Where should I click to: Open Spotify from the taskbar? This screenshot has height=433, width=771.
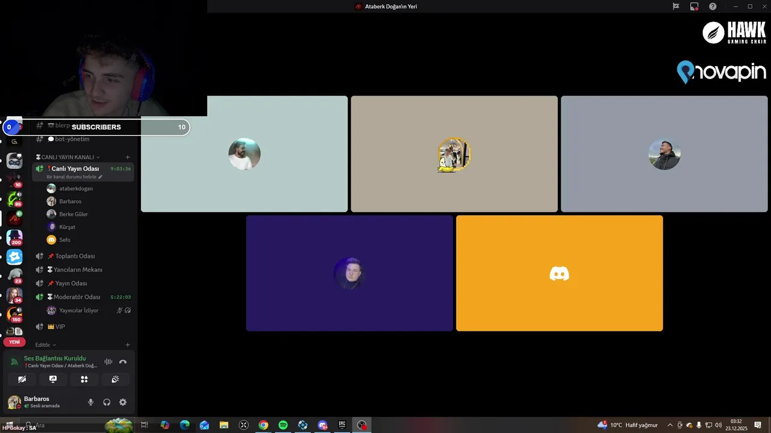pyautogui.click(x=283, y=425)
